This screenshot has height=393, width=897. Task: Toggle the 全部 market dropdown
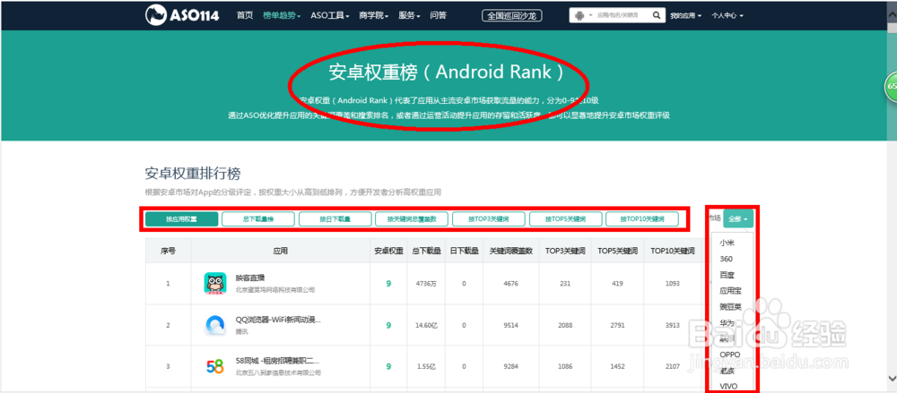point(738,218)
